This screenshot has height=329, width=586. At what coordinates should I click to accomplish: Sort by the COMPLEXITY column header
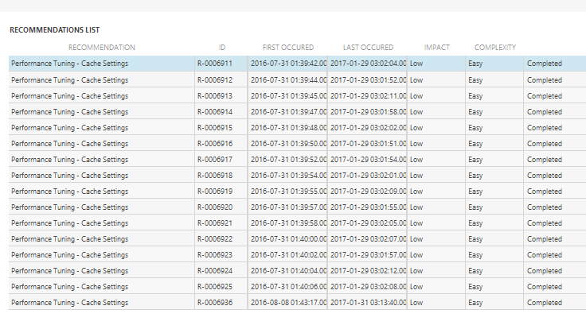click(x=495, y=48)
